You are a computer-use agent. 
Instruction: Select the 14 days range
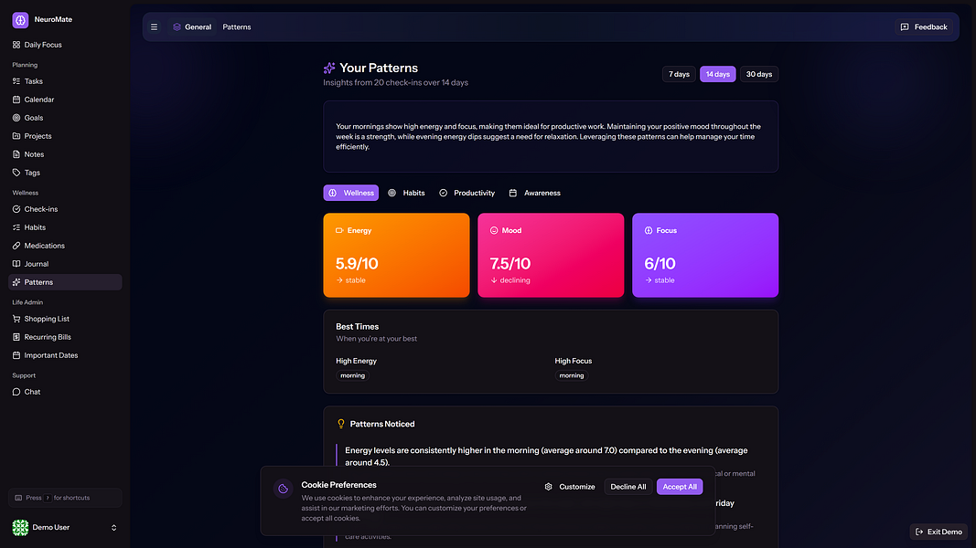(x=717, y=74)
